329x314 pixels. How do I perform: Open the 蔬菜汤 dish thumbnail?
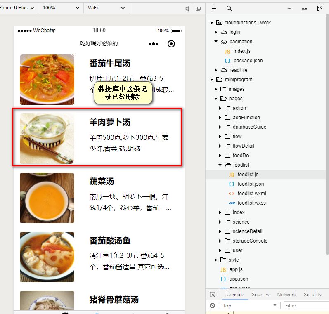(x=47, y=198)
